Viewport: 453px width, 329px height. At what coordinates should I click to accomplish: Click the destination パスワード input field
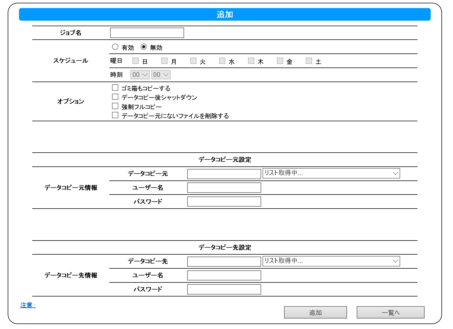[x=224, y=289]
